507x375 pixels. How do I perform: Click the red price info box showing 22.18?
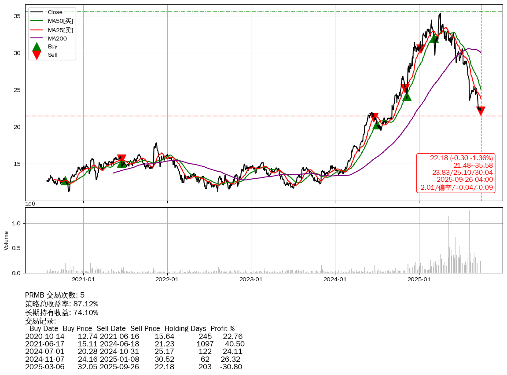click(x=456, y=173)
